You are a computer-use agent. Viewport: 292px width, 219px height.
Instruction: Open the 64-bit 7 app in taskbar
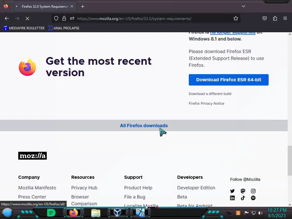coord(140,213)
